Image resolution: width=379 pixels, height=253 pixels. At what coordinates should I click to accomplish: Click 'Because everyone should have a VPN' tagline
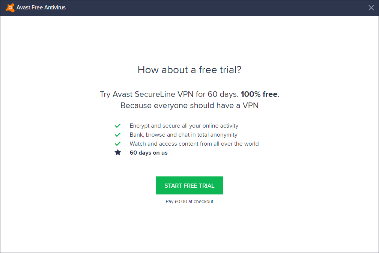[189, 105]
